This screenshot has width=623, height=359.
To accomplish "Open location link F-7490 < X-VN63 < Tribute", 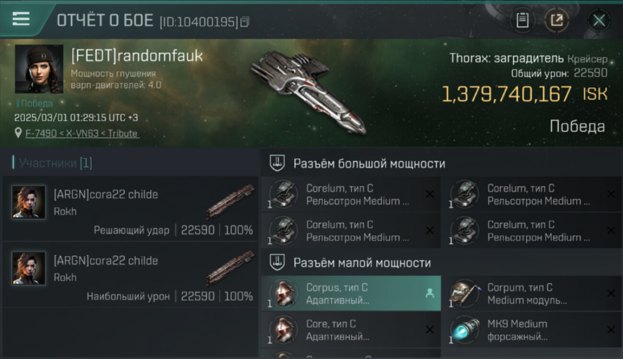I will coord(82,134).
